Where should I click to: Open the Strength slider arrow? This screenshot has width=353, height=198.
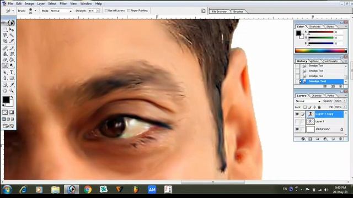pyautogui.click(x=98, y=11)
